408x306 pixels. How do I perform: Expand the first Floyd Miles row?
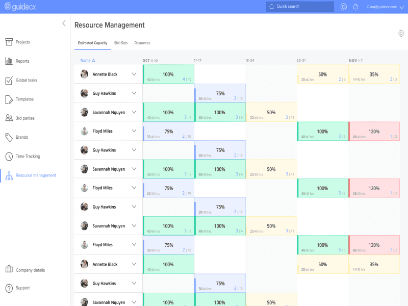[134, 131]
